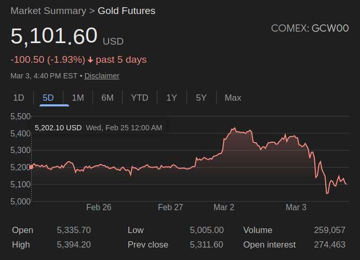
Task: Click the chart's highest peak on Mar 2
Action: pyautogui.click(x=234, y=128)
